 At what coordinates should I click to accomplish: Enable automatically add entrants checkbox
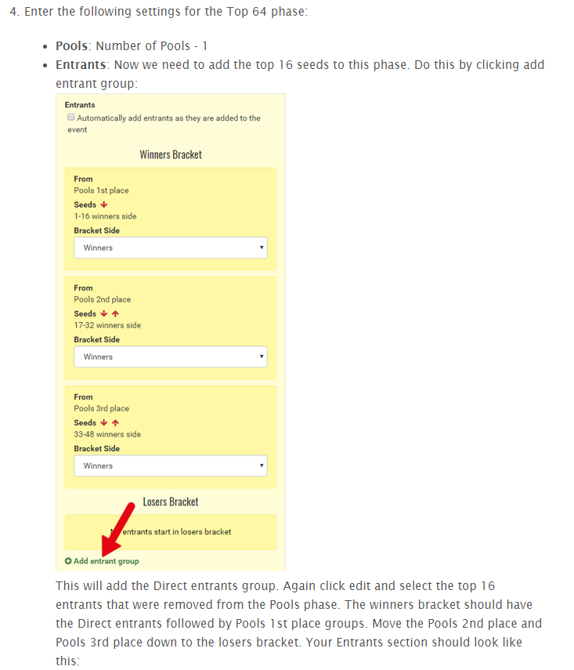[71, 117]
